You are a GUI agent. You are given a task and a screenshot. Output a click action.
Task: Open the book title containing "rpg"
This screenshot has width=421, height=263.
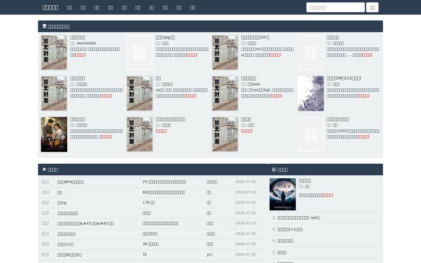point(165,37)
